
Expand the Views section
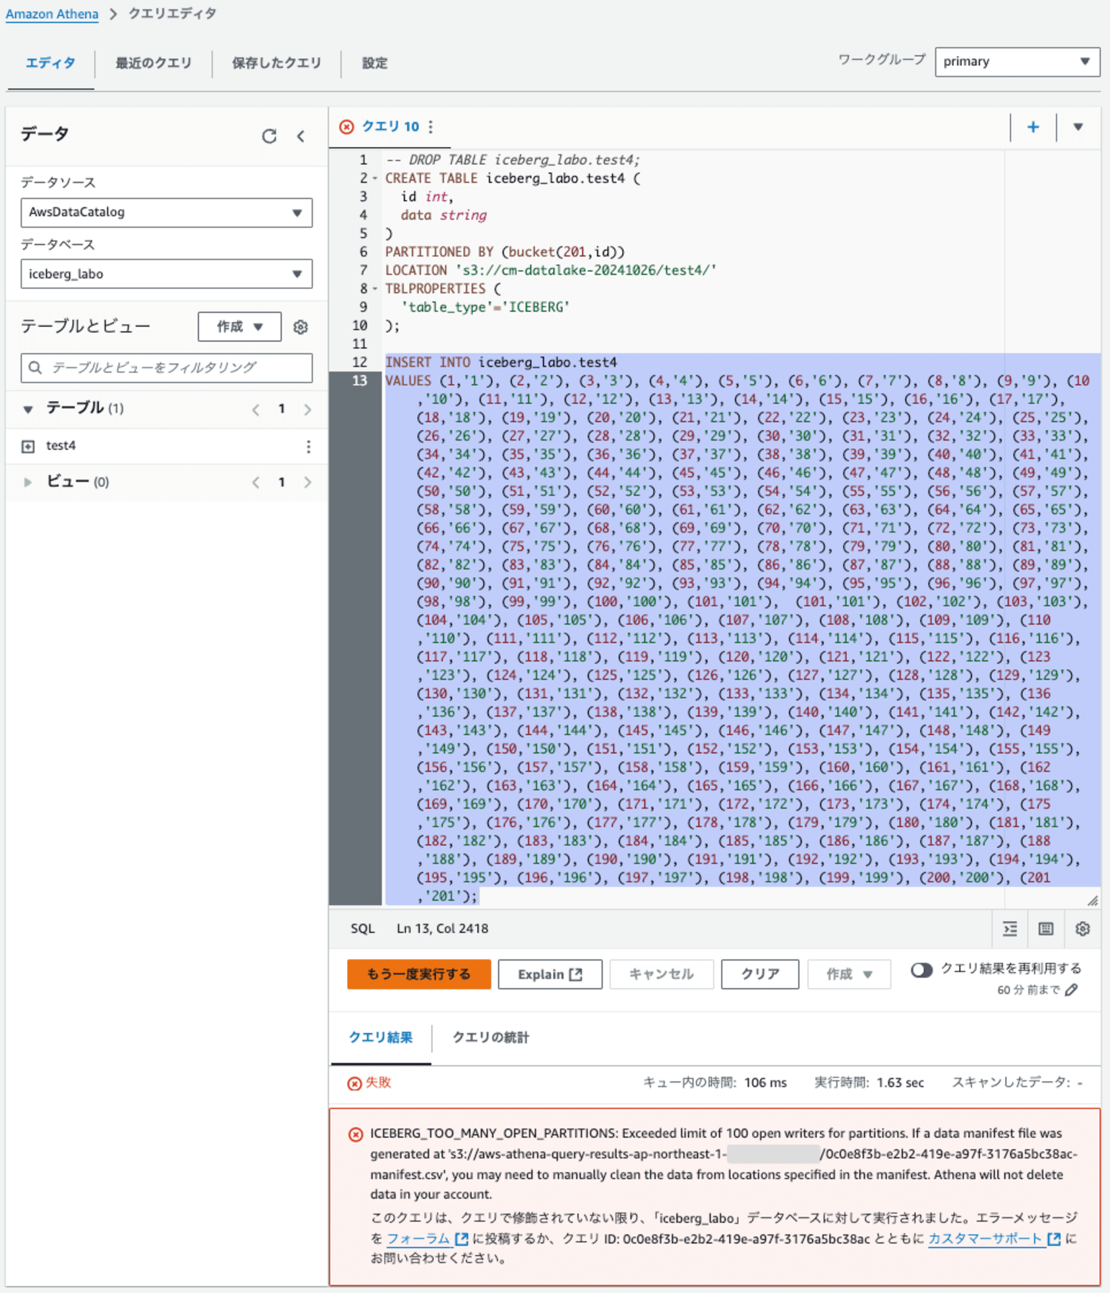pyautogui.click(x=28, y=482)
